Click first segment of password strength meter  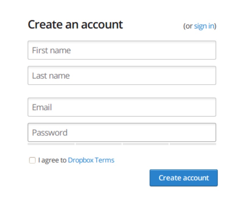pos(51,144)
